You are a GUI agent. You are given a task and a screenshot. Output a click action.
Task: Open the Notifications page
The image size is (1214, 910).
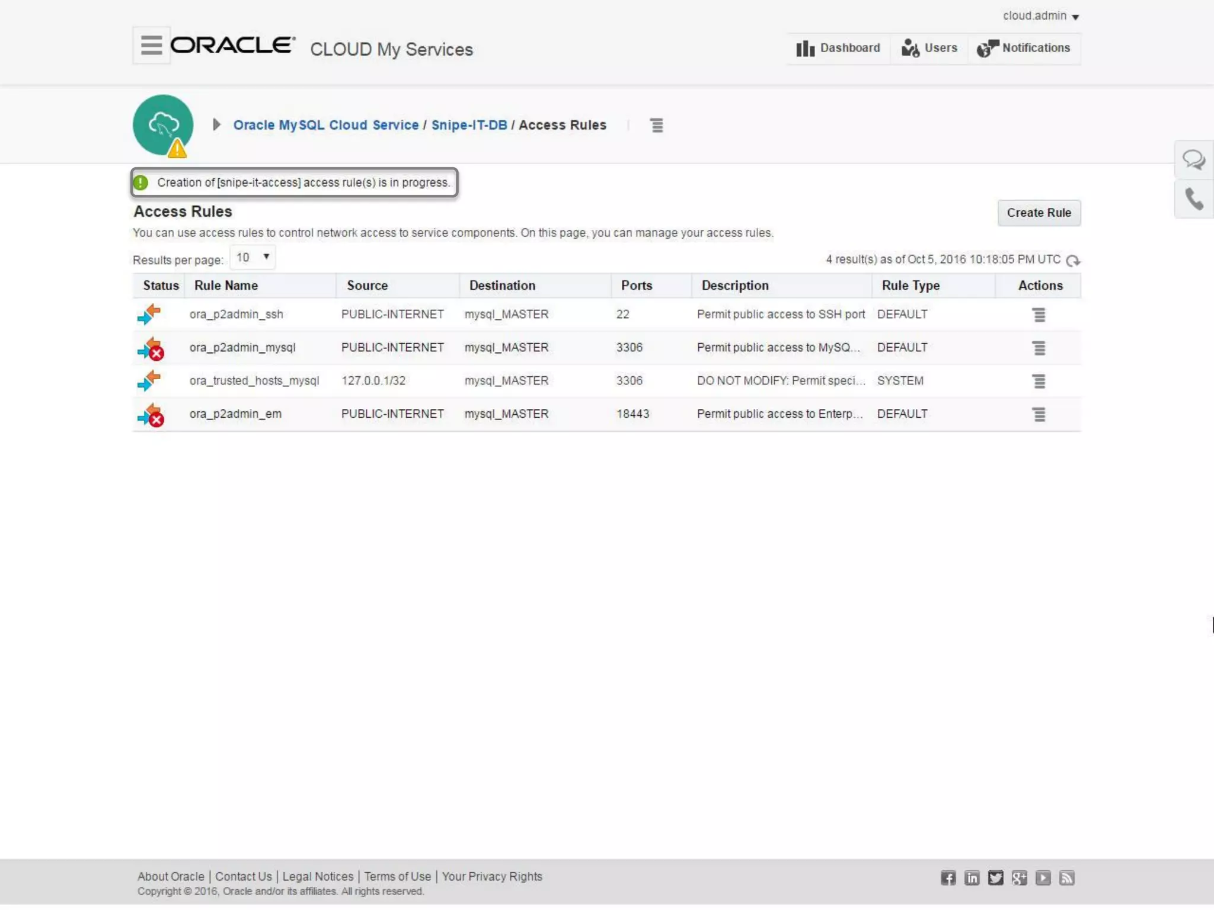pyautogui.click(x=1024, y=48)
